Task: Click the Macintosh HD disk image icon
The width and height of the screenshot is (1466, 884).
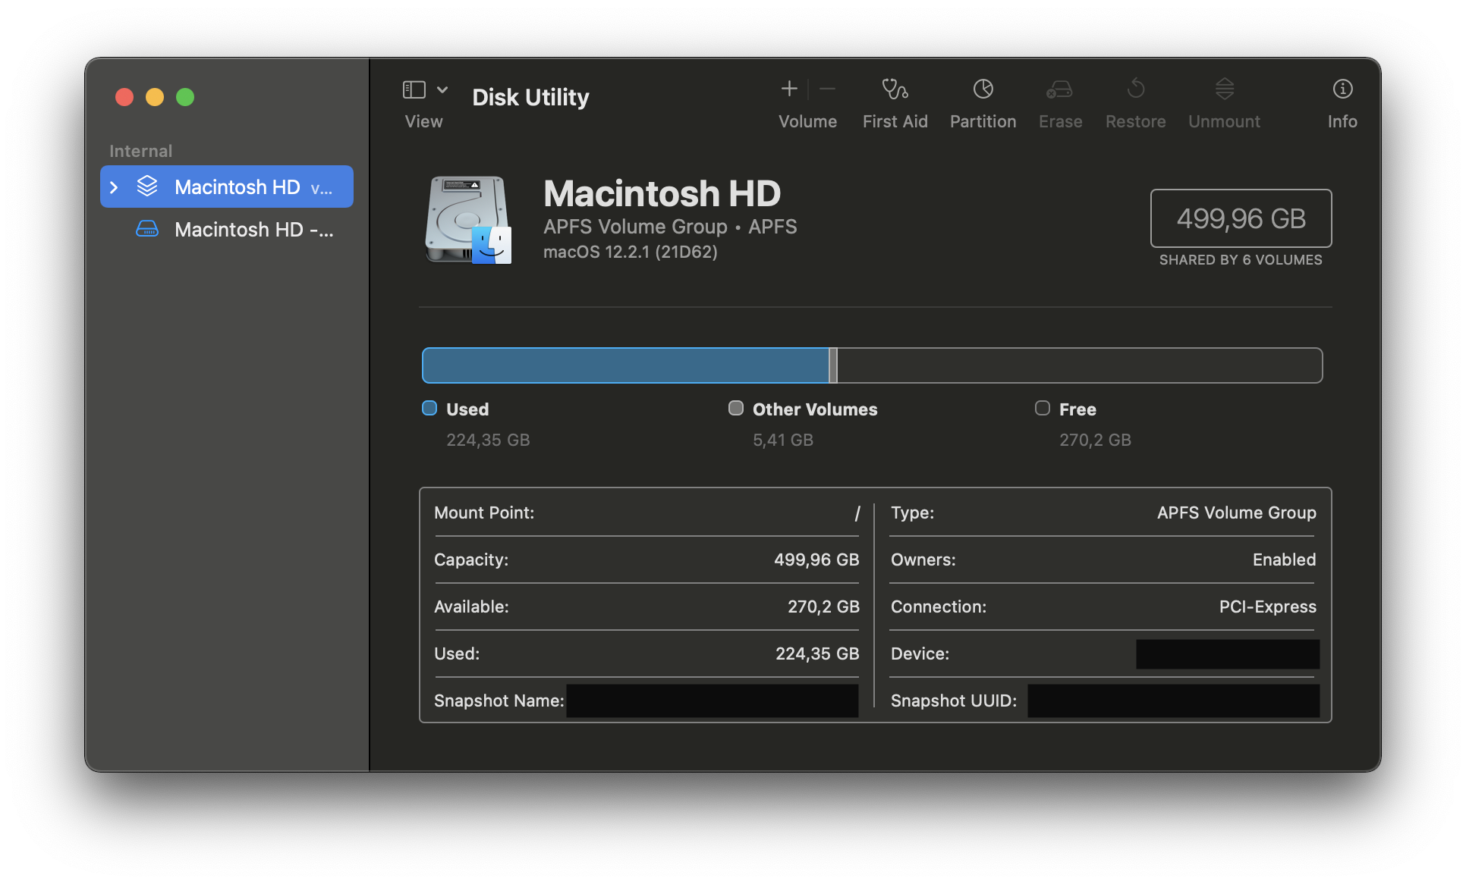Action: point(467,220)
